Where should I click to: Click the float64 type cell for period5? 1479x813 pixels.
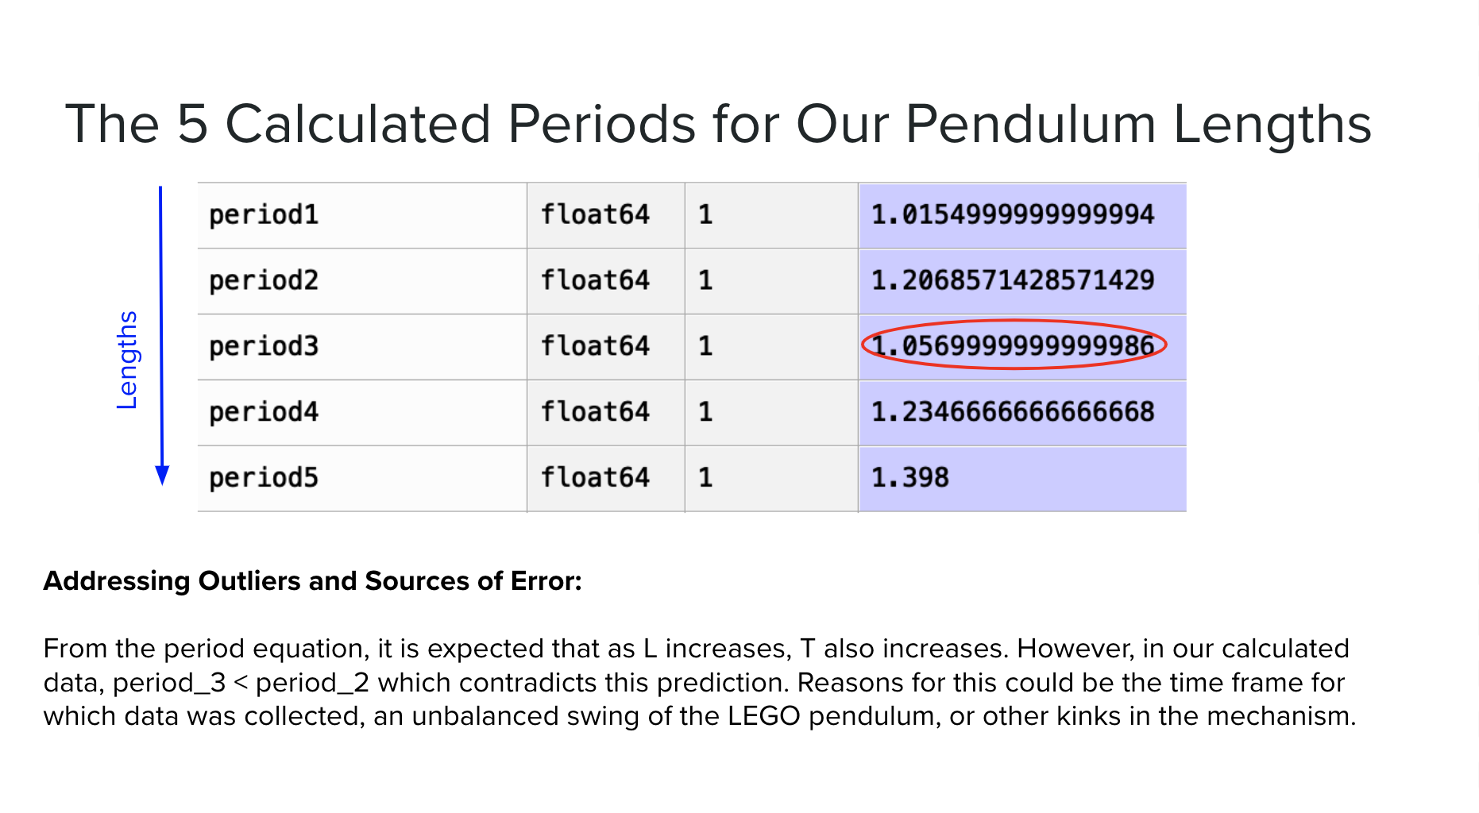click(606, 479)
